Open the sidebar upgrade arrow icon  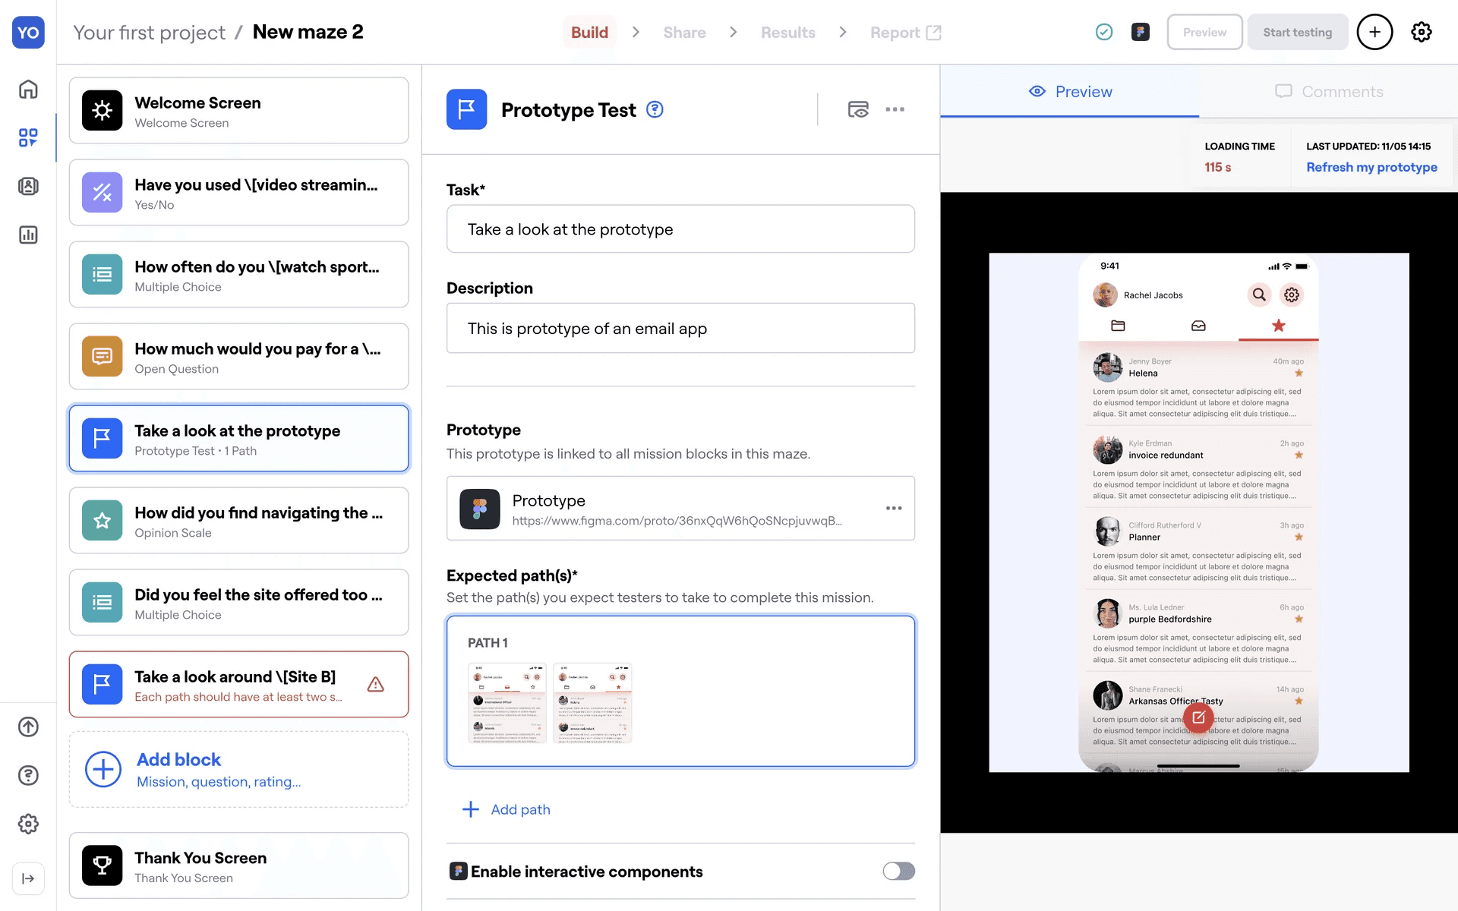[28, 727]
